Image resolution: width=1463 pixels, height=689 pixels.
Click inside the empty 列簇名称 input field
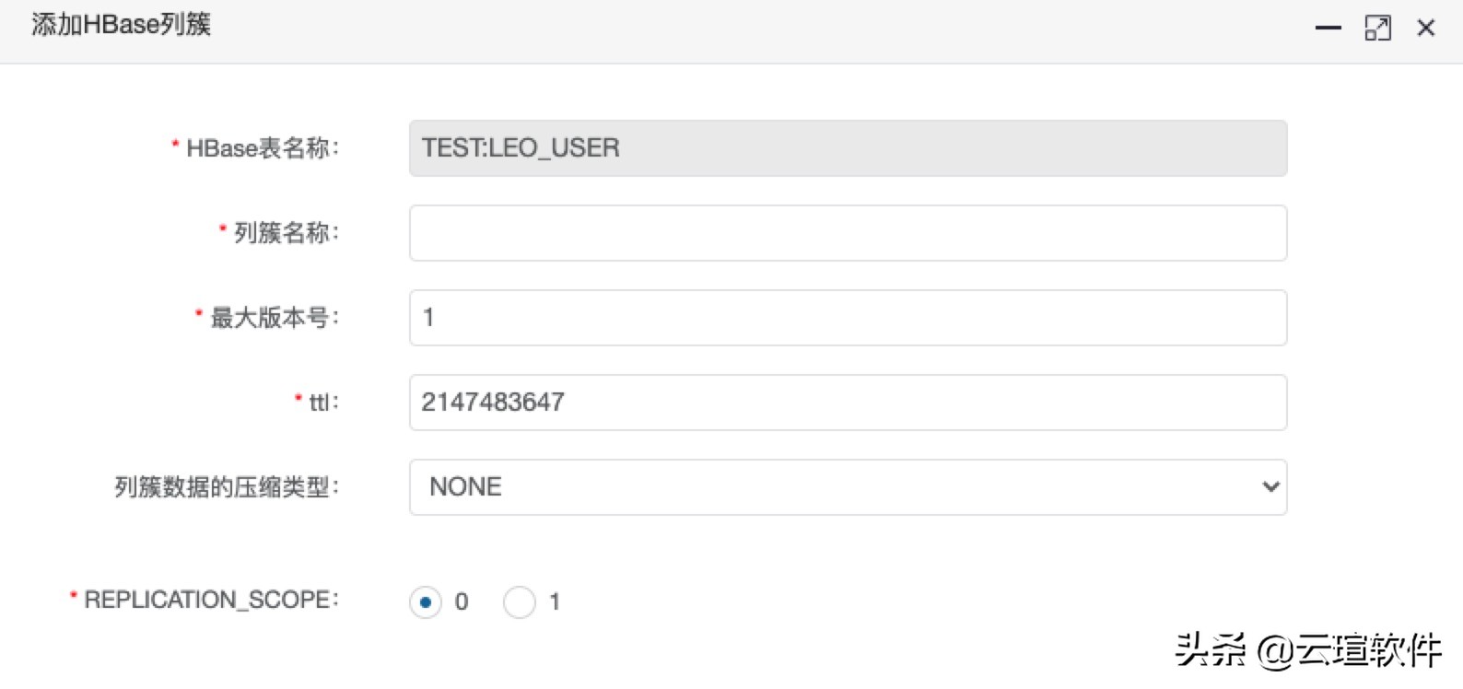click(x=846, y=233)
